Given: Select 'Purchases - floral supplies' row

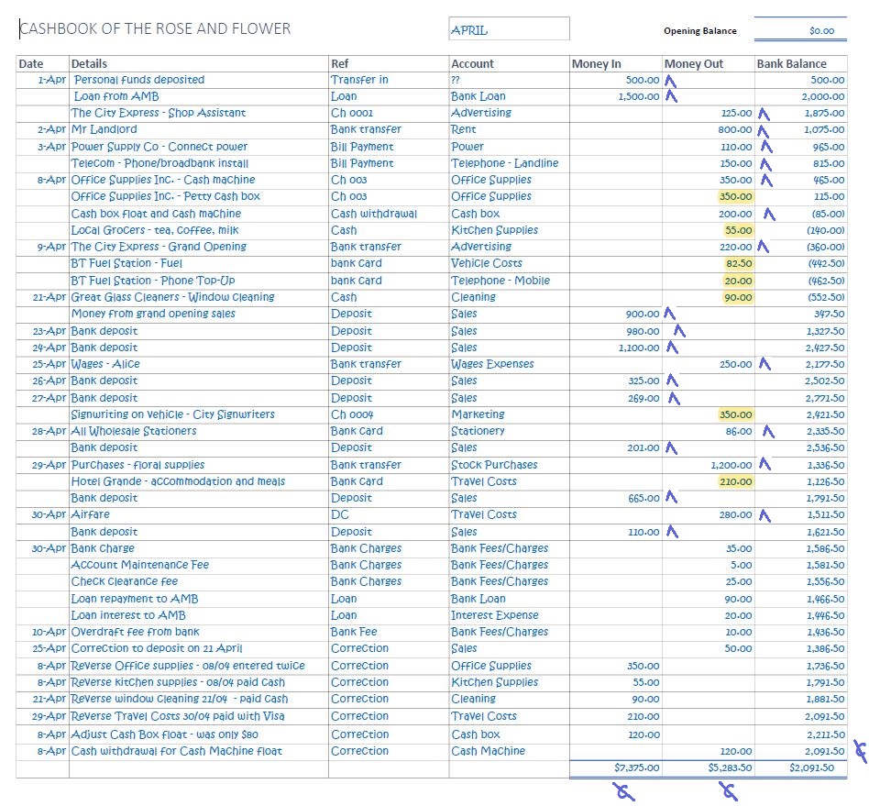Looking at the screenshot, I should (x=137, y=465).
